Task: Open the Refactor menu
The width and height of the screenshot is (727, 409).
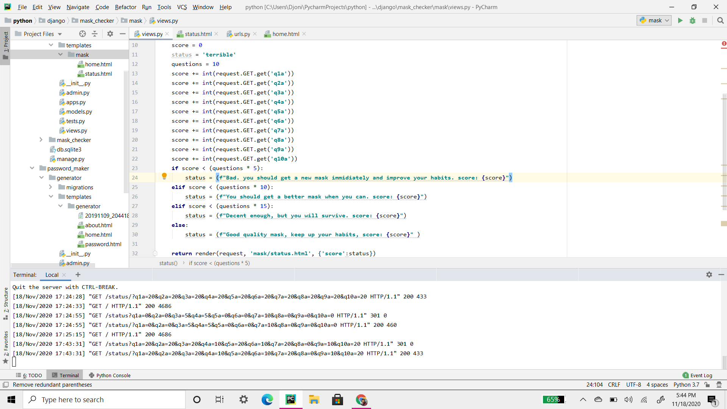Action: point(125,7)
